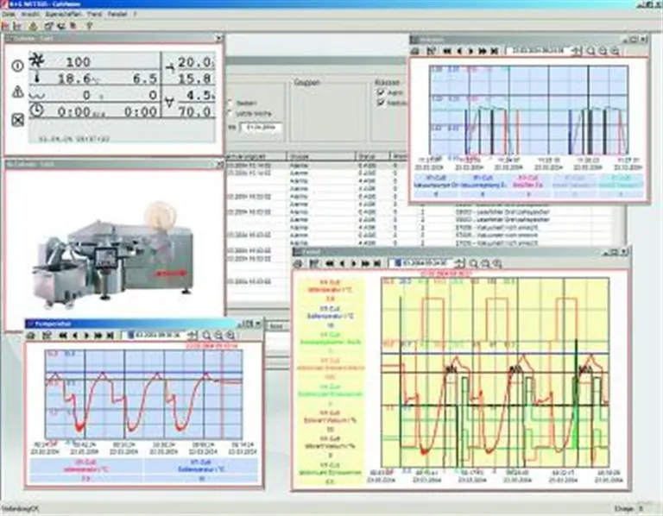Screen dimensions: 663x516
Task: Select the Gestern radio button
Action: pos(230,103)
